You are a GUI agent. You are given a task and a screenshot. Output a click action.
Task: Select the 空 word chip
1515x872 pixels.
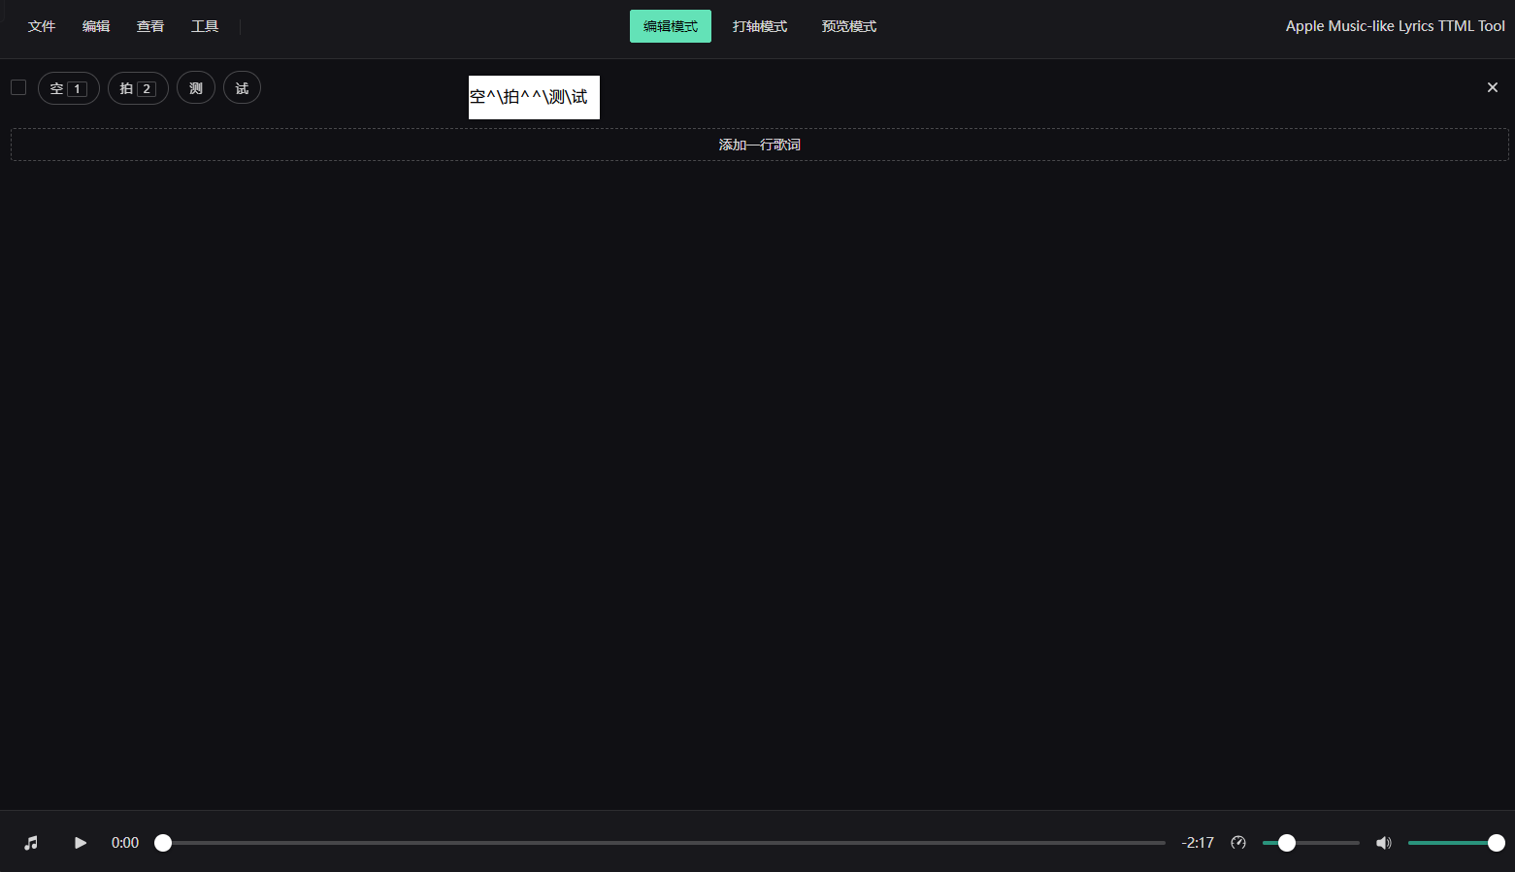(x=69, y=88)
